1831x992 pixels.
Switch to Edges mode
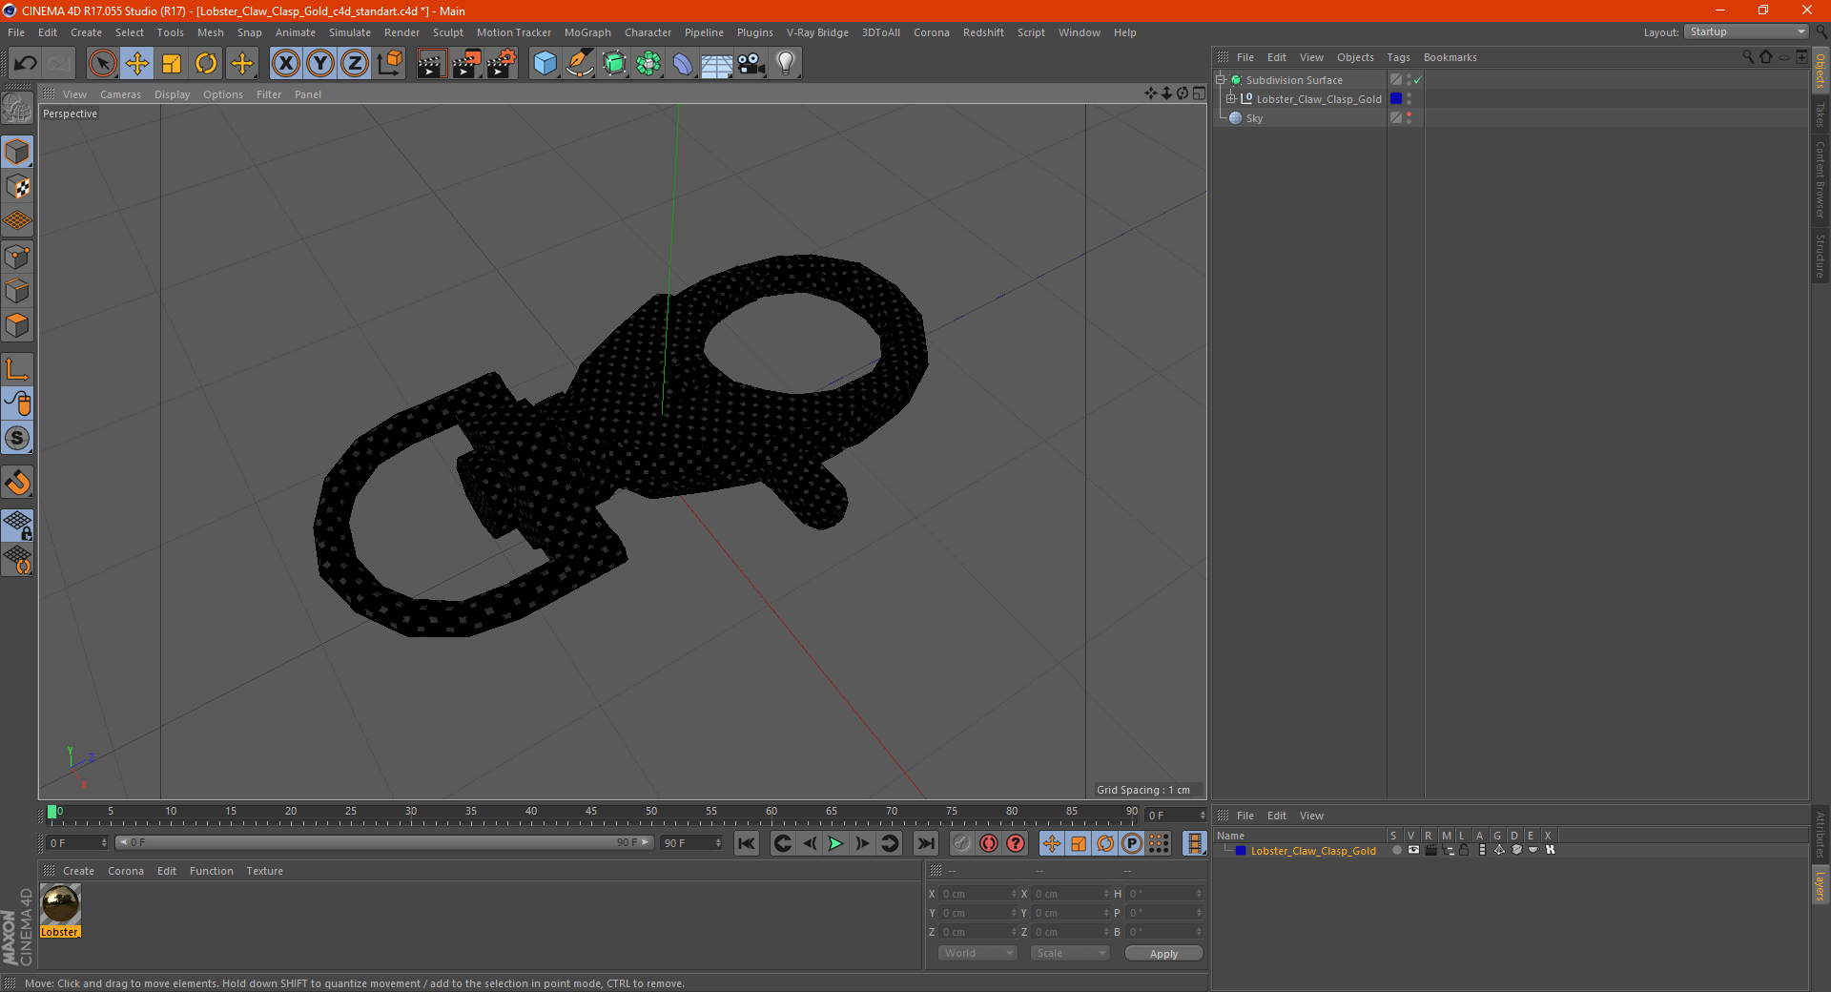coord(17,291)
